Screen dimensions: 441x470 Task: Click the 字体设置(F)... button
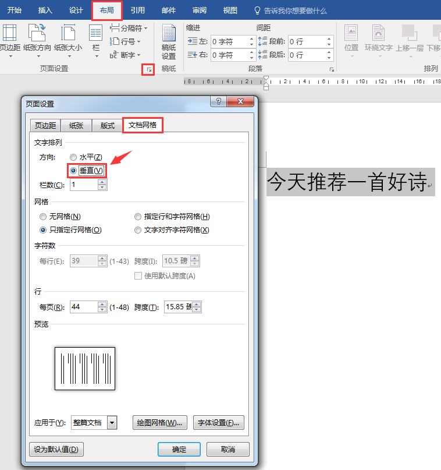(x=219, y=423)
